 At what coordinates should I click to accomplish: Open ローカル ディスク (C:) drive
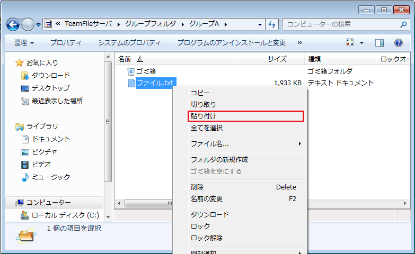(x=65, y=215)
